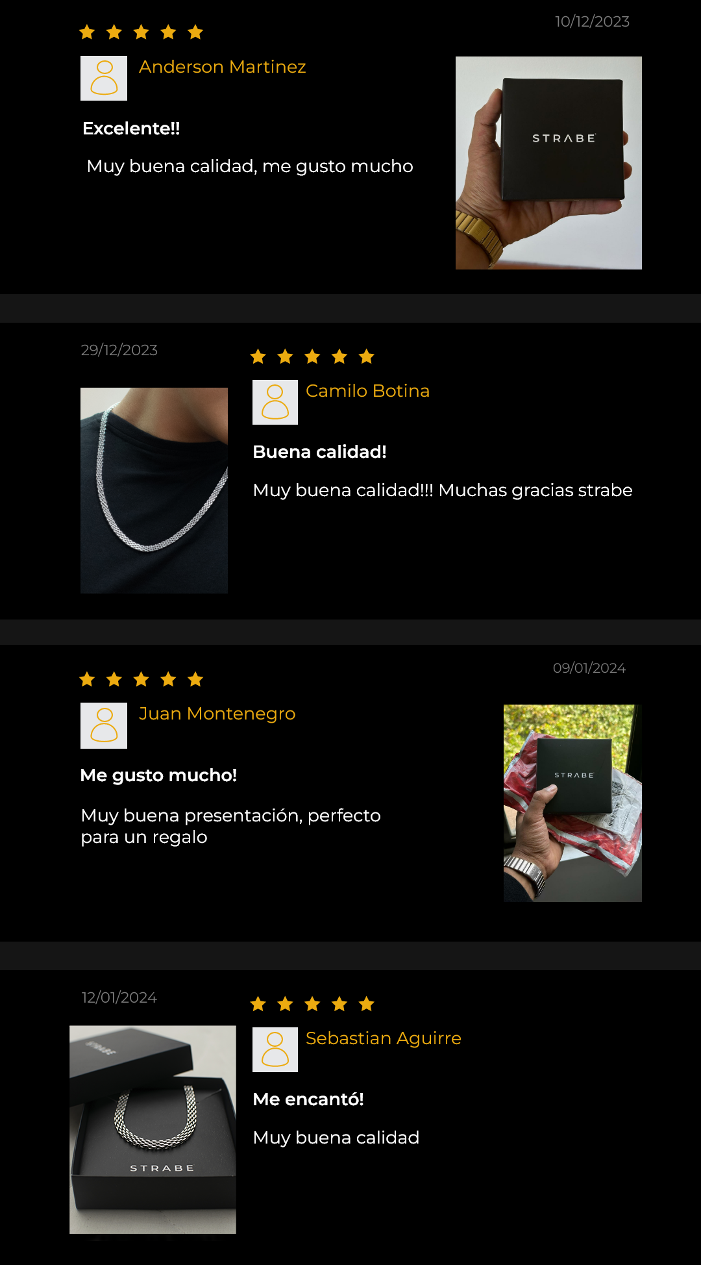The image size is (701, 1265).
Task: Click the last star of Sebastian Aguirre's rating
Action: coord(367,1004)
